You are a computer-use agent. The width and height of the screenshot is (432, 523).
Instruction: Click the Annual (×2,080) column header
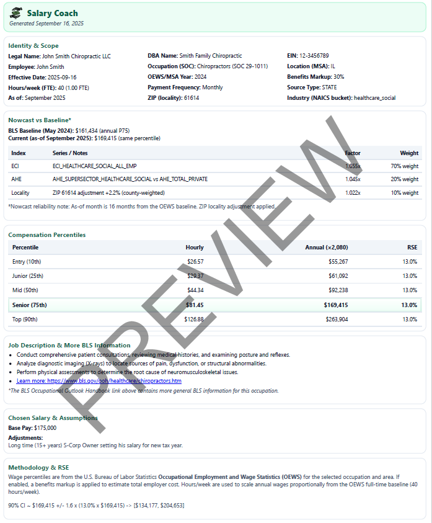[x=327, y=248]
